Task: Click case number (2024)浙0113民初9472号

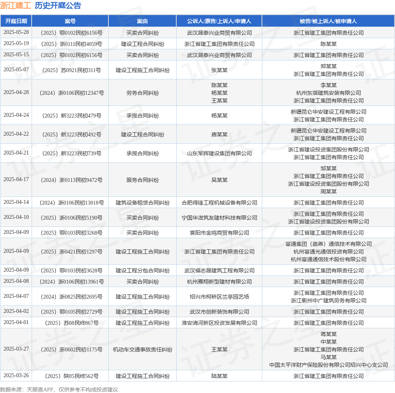Action: pyautogui.click(x=71, y=180)
